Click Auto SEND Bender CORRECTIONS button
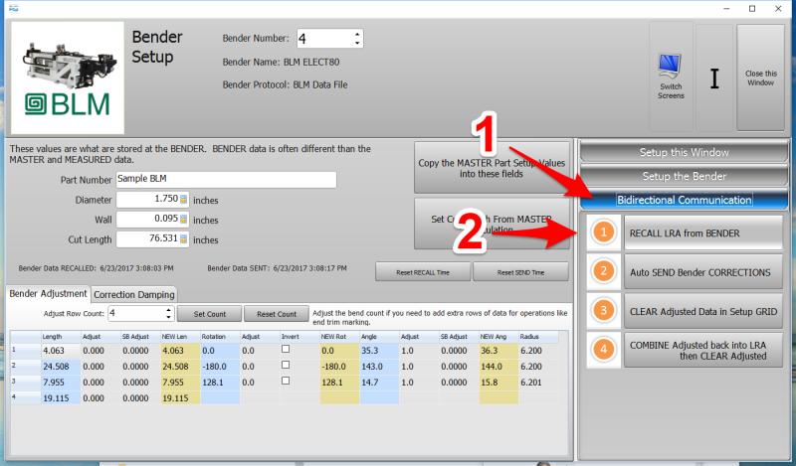The height and width of the screenshot is (466, 796). [x=703, y=272]
